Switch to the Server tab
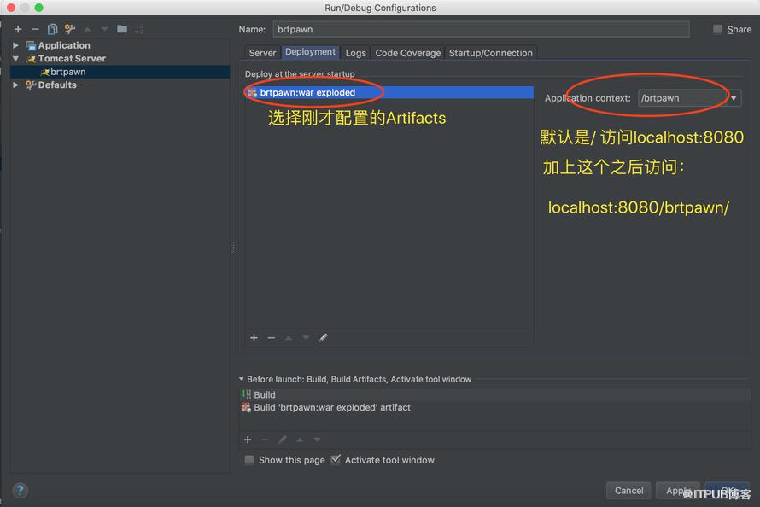 pos(262,53)
